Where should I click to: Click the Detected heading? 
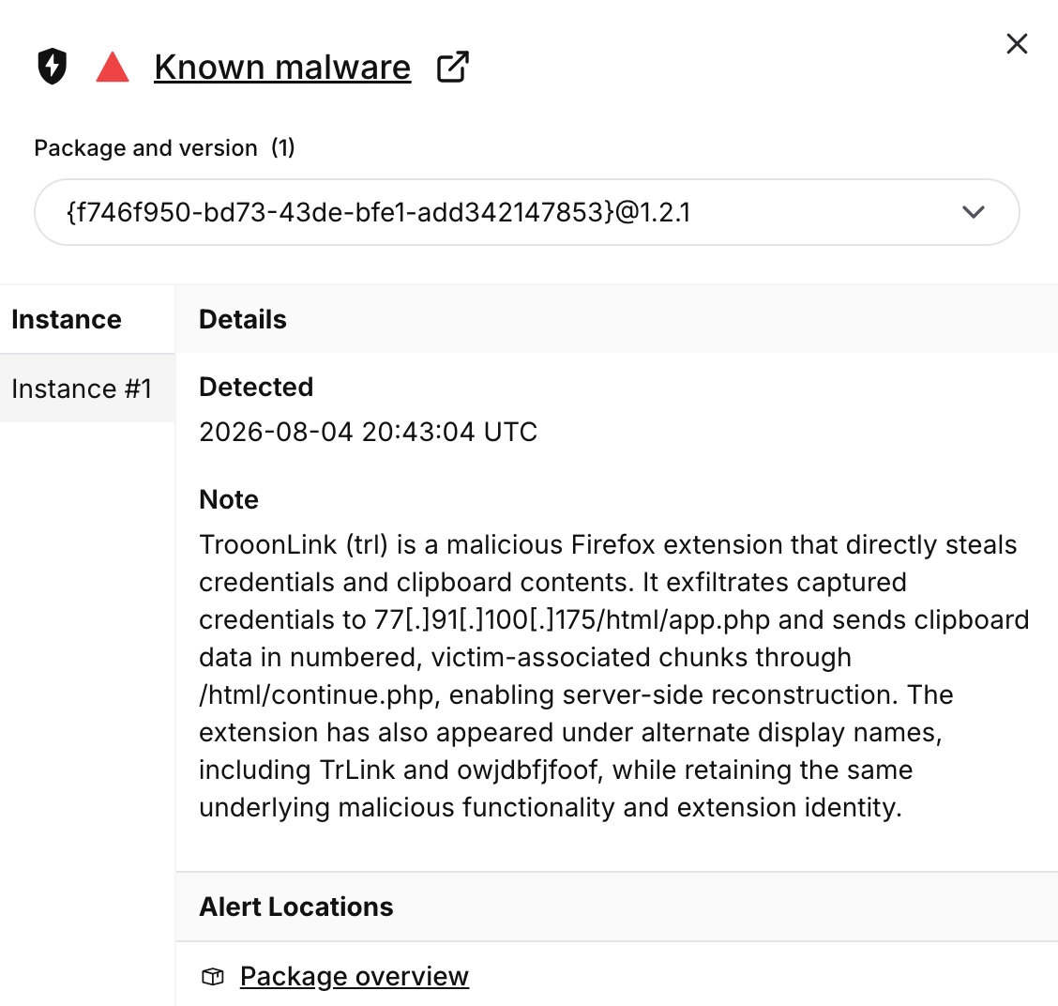click(x=256, y=387)
